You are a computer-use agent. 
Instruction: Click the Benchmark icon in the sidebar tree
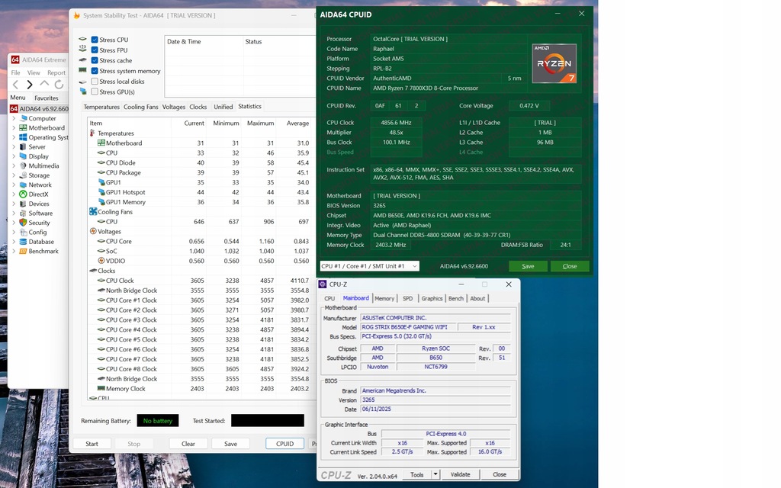click(23, 251)
